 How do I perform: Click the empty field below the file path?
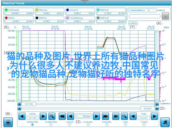(145, 16)
